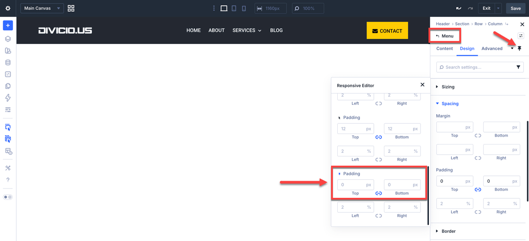Open the grid view icon beside Main Canvas
The image size is (529, 241).
click(71, 8)
